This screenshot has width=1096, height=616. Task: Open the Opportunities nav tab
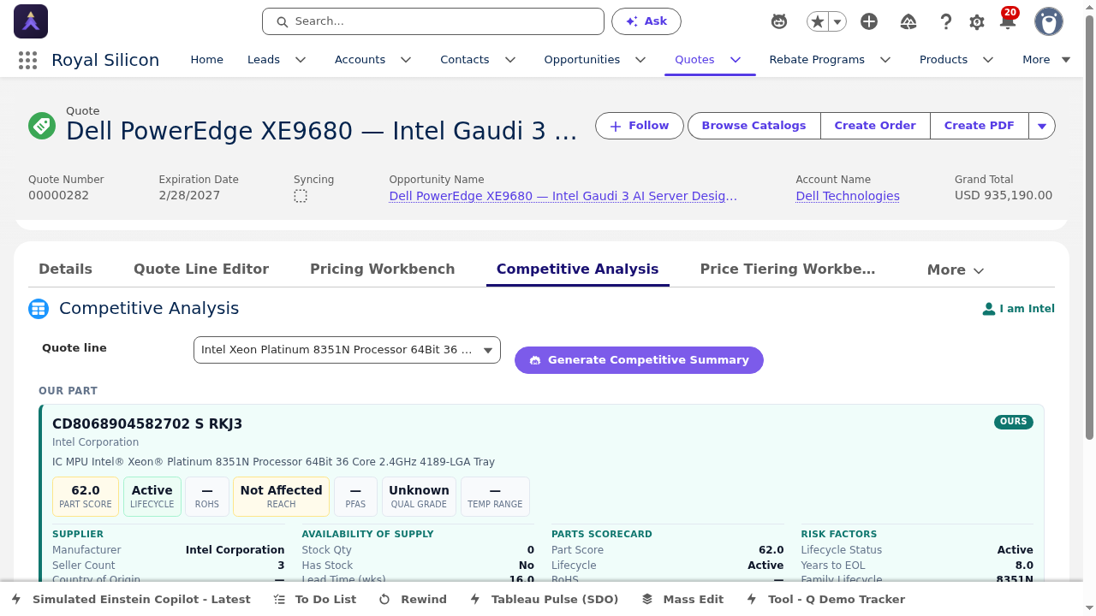[582, 60]
